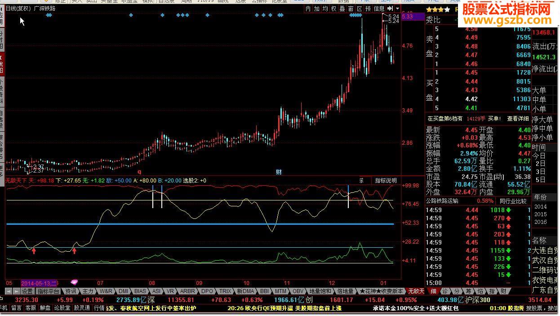
Task: Click the second red up-arrow signal in indicator
Action: (75, 250)
